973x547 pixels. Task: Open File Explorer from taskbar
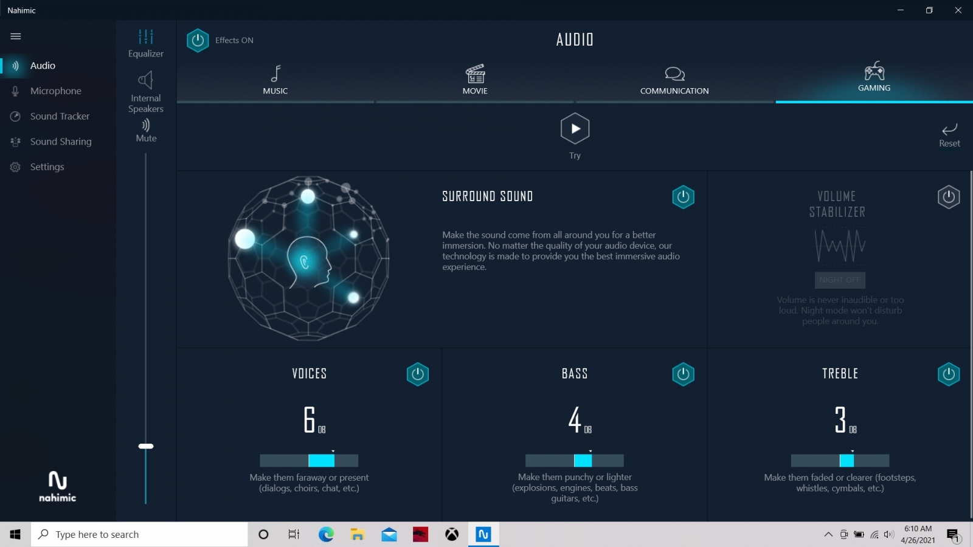358,534
